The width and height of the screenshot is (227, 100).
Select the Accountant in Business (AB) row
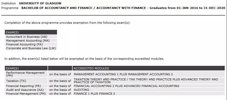31,37
